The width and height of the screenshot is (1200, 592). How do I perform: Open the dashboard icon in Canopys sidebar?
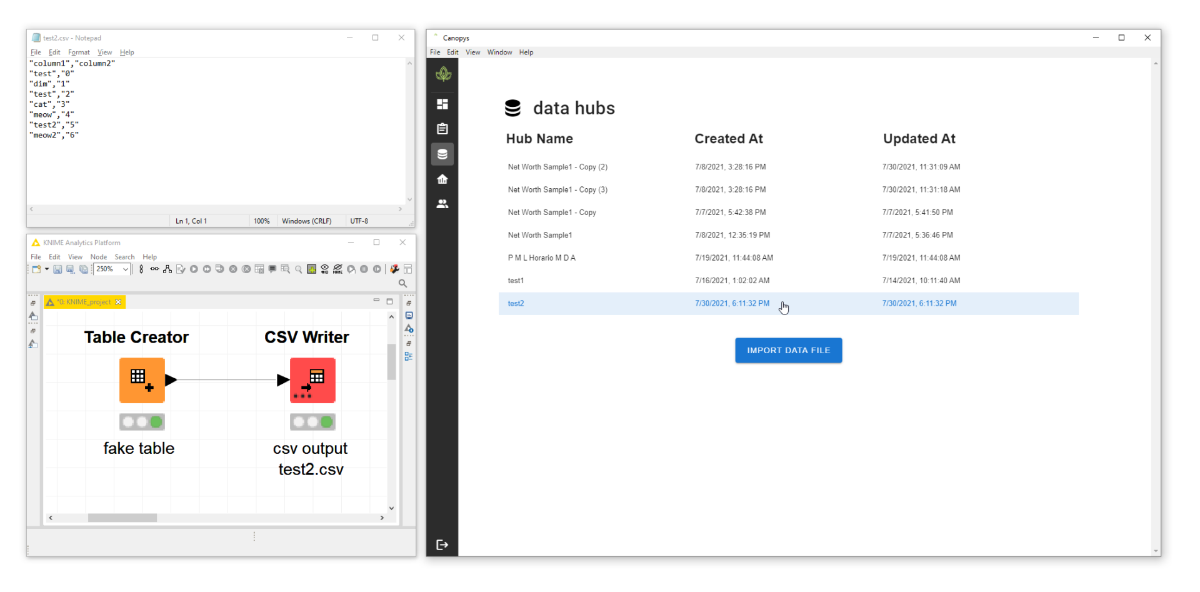click(x=442, y=104)
